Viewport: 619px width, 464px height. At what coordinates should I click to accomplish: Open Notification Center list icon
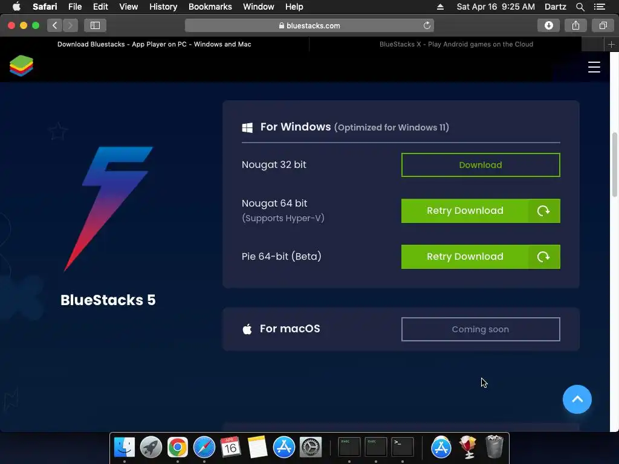[599, 7]
